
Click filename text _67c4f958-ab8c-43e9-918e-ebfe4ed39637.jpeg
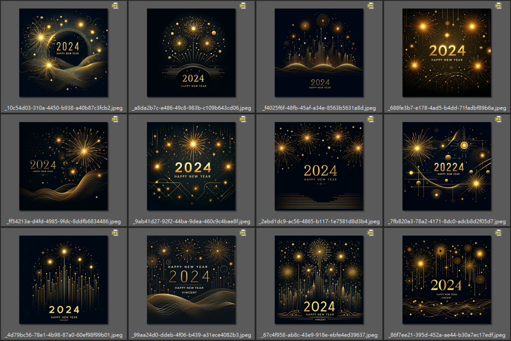[319, 335]
